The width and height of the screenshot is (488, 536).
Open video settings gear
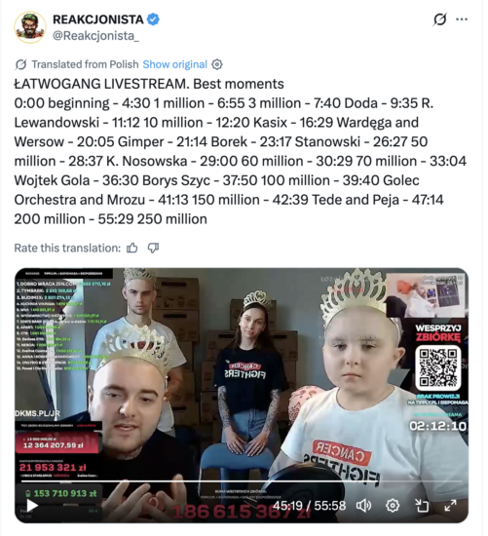click(393, 505)
